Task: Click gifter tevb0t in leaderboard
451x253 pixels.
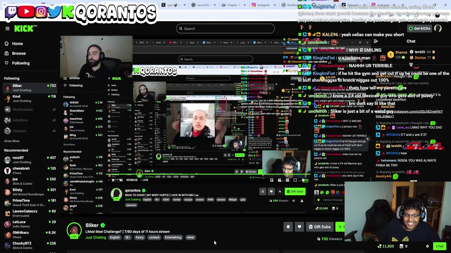Action: click(x=422, y=52)
